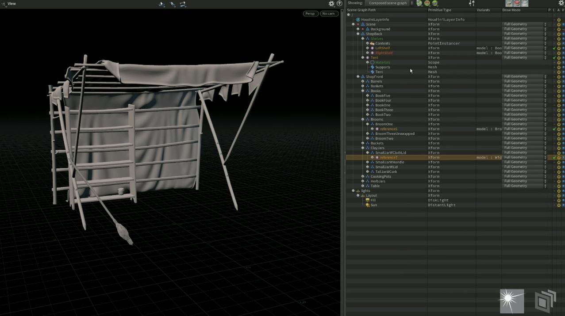The width and height of the screenshot is (565, 316).
Task: Open the viewport display options gear
Action: coord(331,4)
